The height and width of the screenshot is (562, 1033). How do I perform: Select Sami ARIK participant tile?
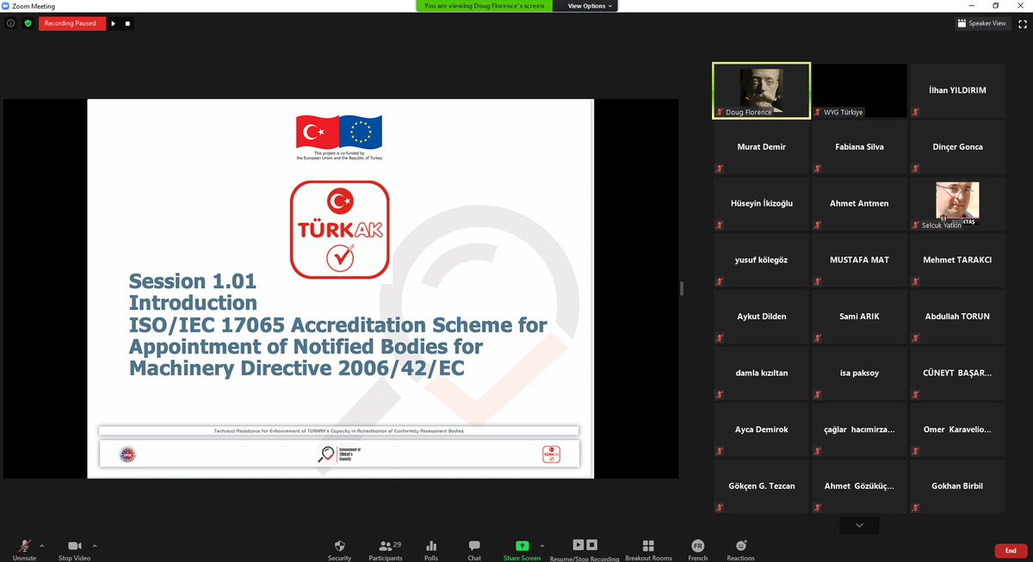click(859, 317)
